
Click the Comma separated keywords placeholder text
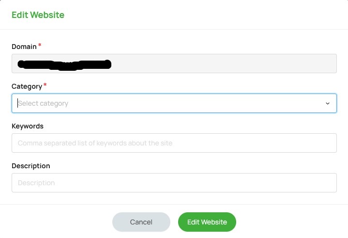95,143
